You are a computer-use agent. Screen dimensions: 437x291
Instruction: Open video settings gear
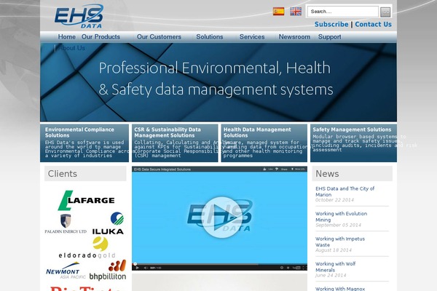[x=288, y=268]
